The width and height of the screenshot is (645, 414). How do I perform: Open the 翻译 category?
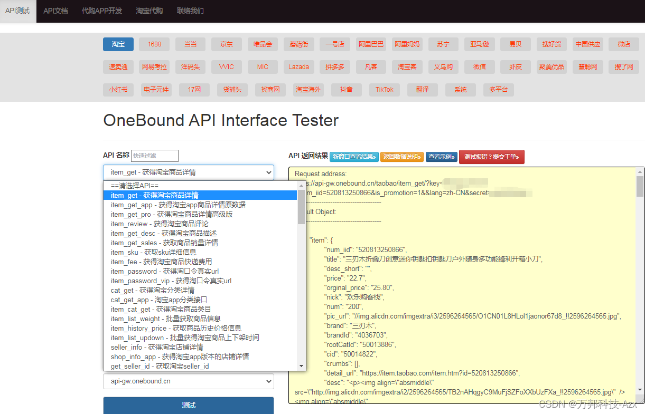pos(423,90)
